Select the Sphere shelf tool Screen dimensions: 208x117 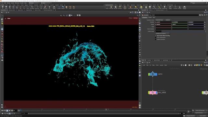click(6, 7)
